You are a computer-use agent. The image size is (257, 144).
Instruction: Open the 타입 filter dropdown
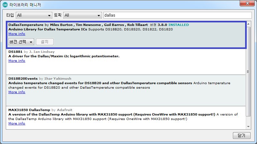coord(34,15)
